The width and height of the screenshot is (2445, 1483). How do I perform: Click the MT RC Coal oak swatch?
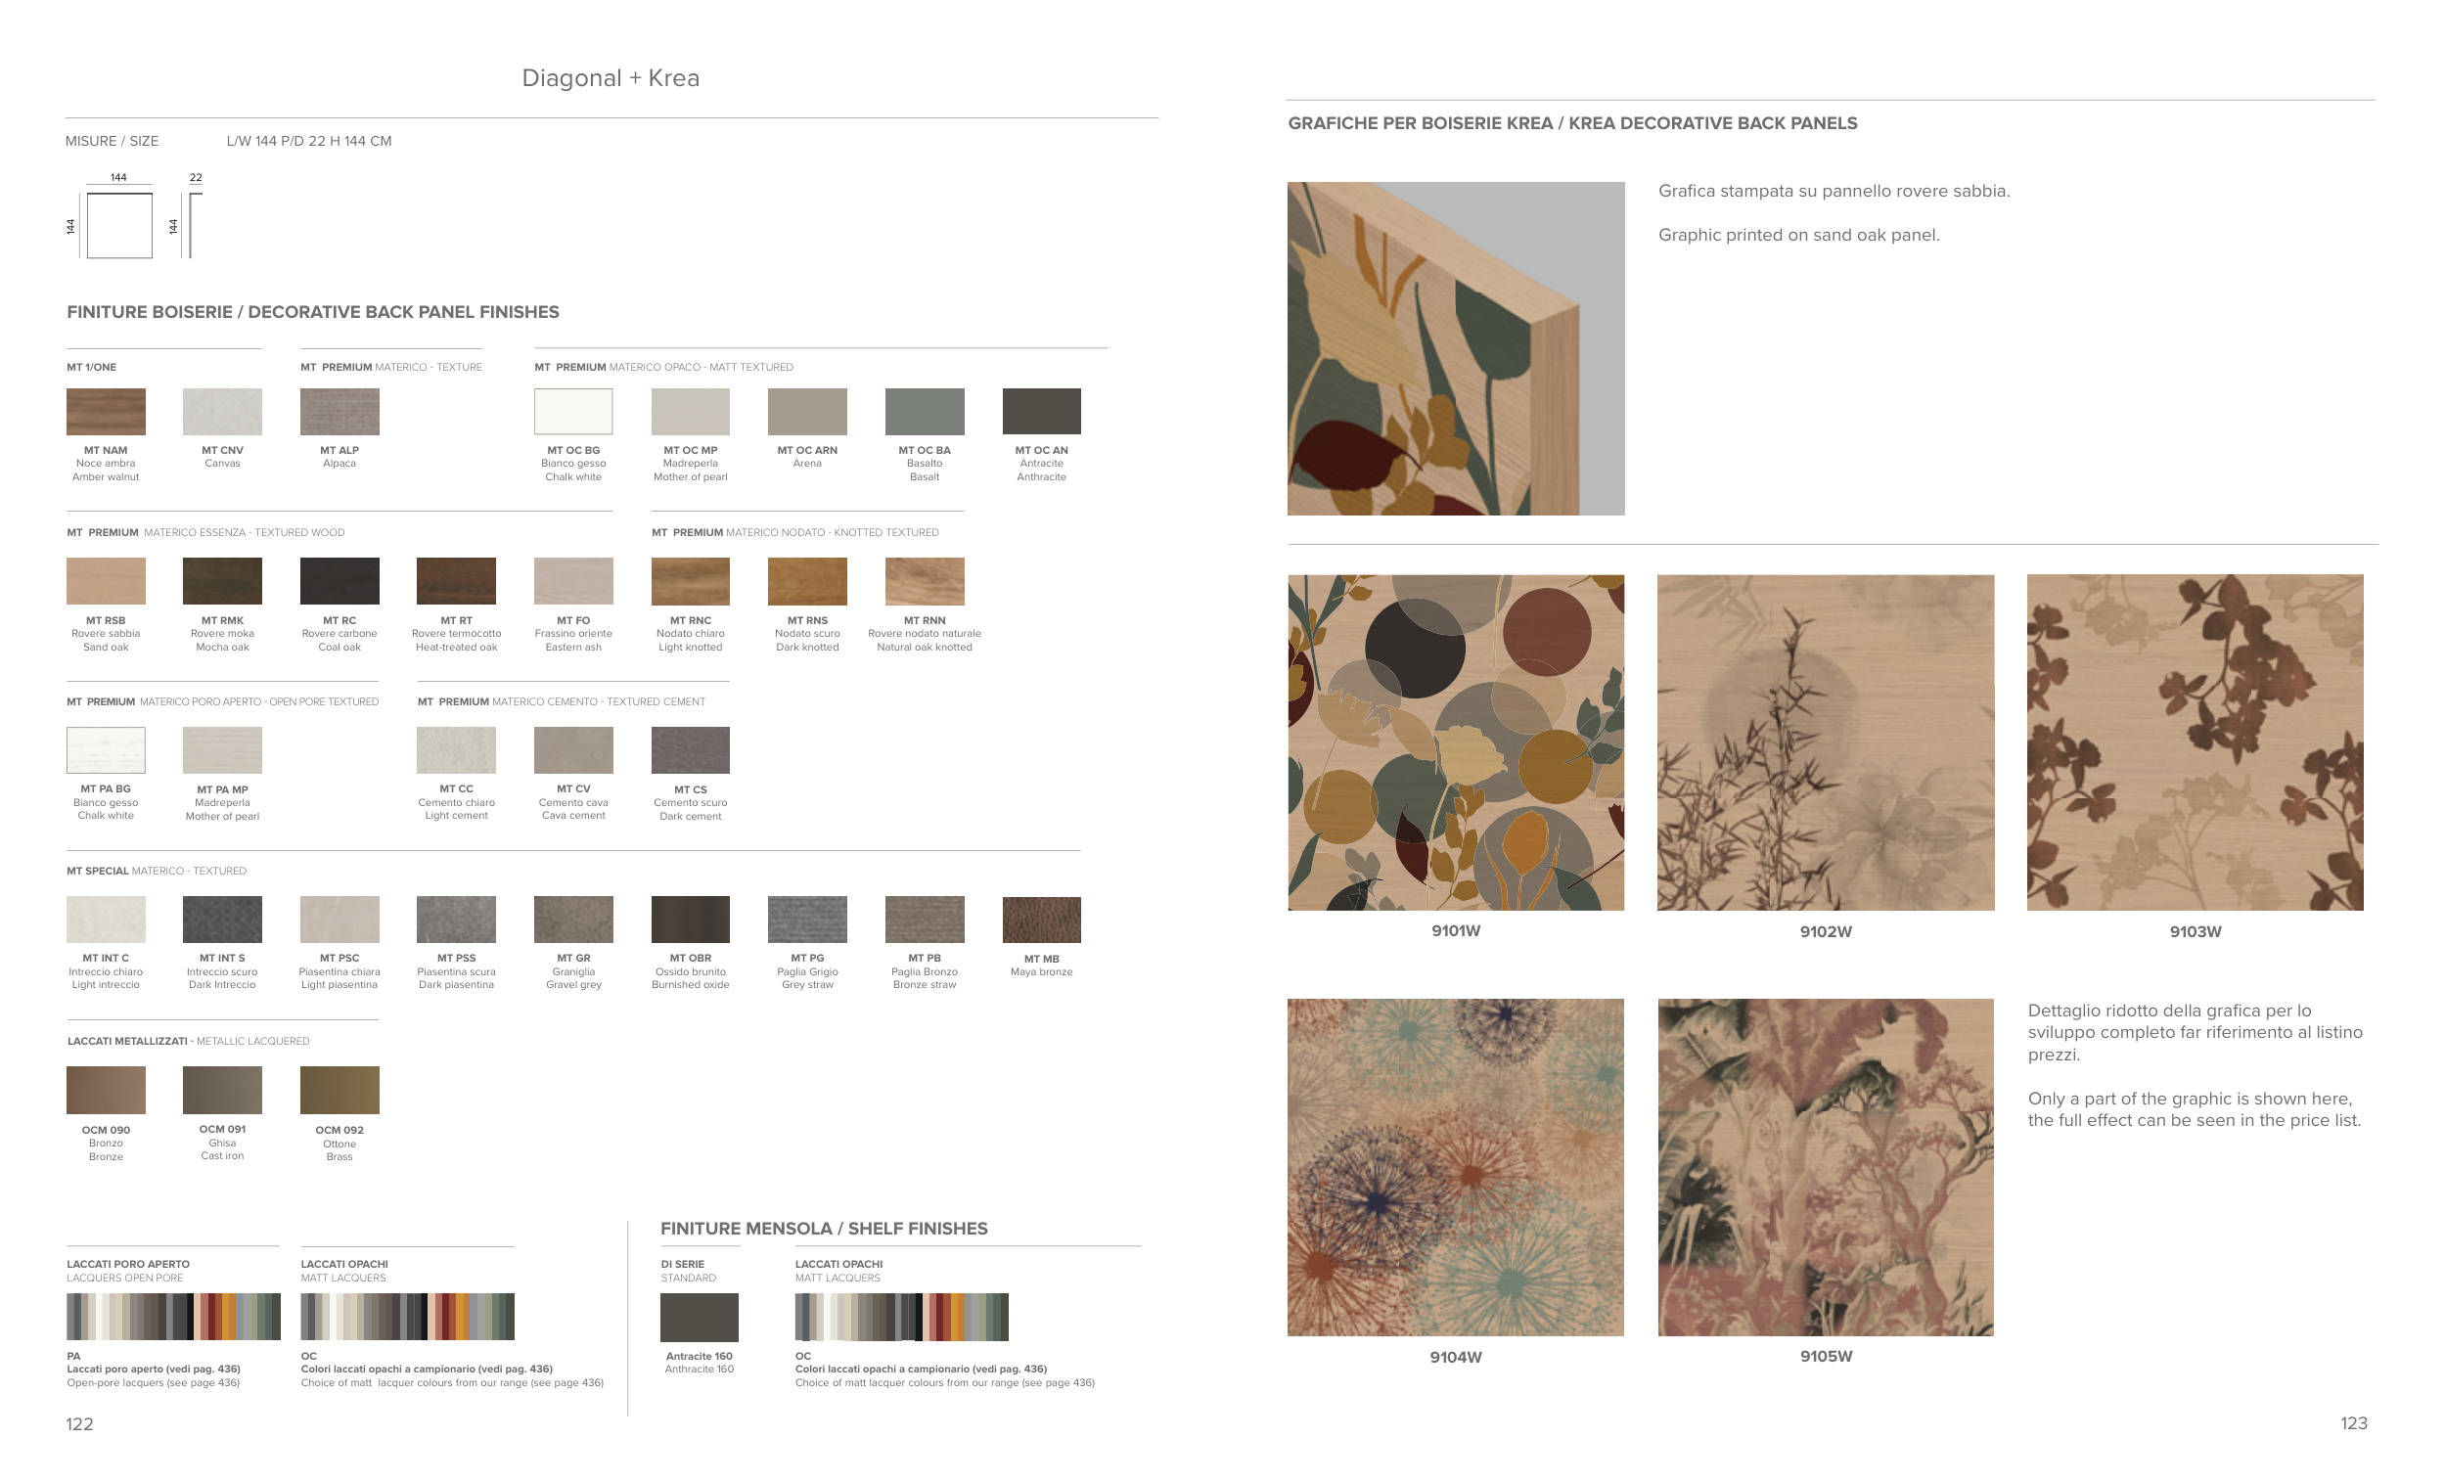coord(340,581)
